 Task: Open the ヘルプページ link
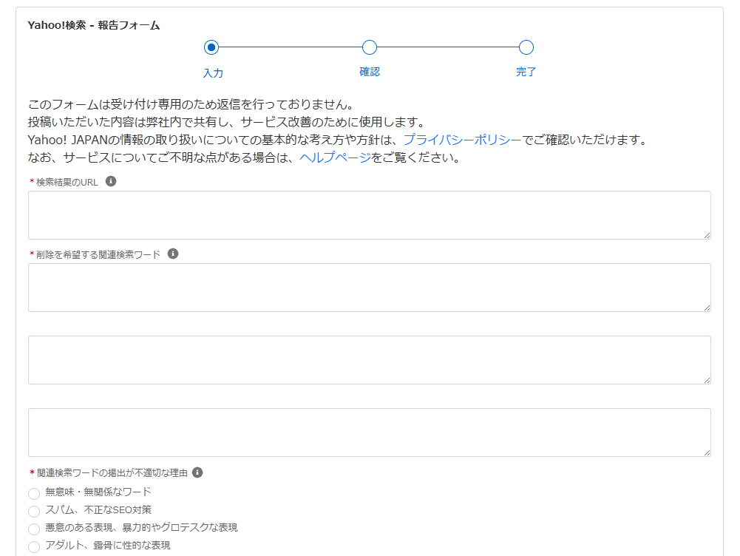pyautogui.click(x=335, y=157)
